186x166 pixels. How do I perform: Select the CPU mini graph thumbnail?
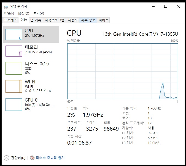tap(14, 35)
